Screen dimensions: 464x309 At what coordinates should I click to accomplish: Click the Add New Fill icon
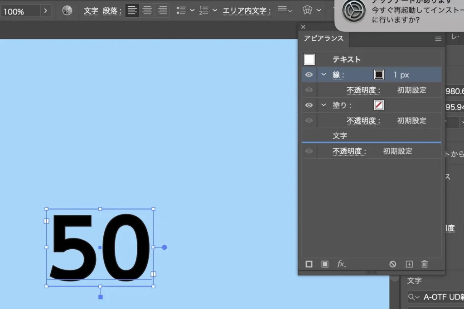[x=325, y=264]
